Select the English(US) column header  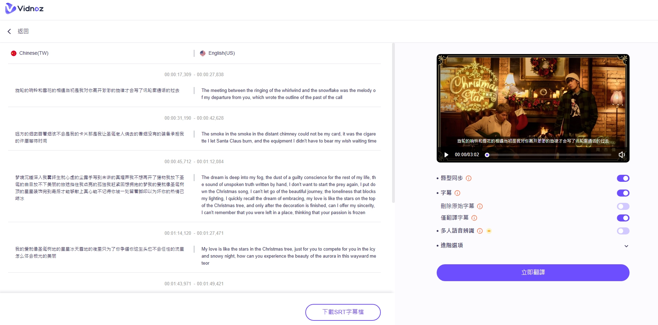[221, 53]
